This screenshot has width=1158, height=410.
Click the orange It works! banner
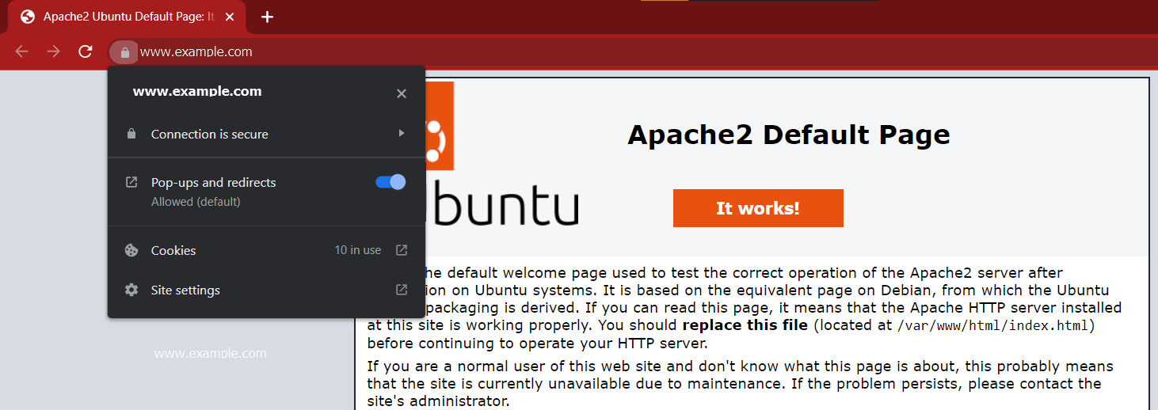pyautogui.click(x=757, y=208)
